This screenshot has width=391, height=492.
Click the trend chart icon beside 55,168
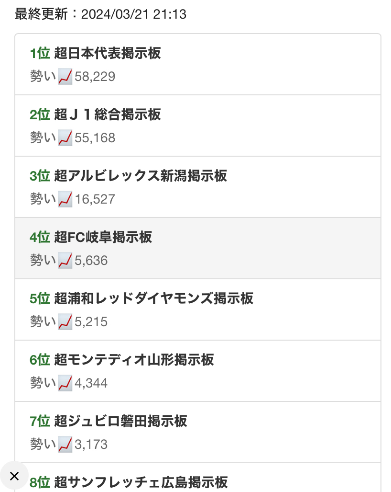(x=65, y=138)
